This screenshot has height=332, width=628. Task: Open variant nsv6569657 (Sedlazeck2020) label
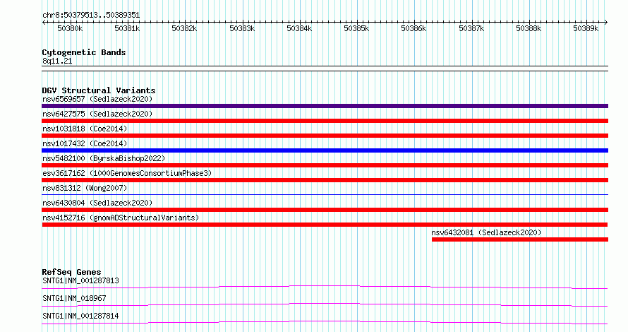click(x=97, y=99)
